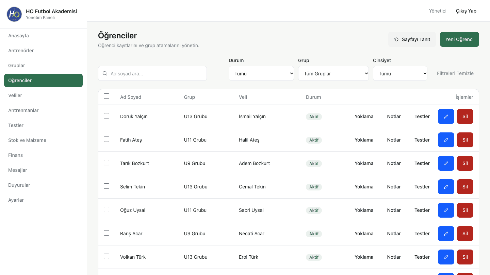This screenshot has width=490, height=275.
Task: Click the Aktif status badge for Barış Acar
Action: click(x=314, y=234)
